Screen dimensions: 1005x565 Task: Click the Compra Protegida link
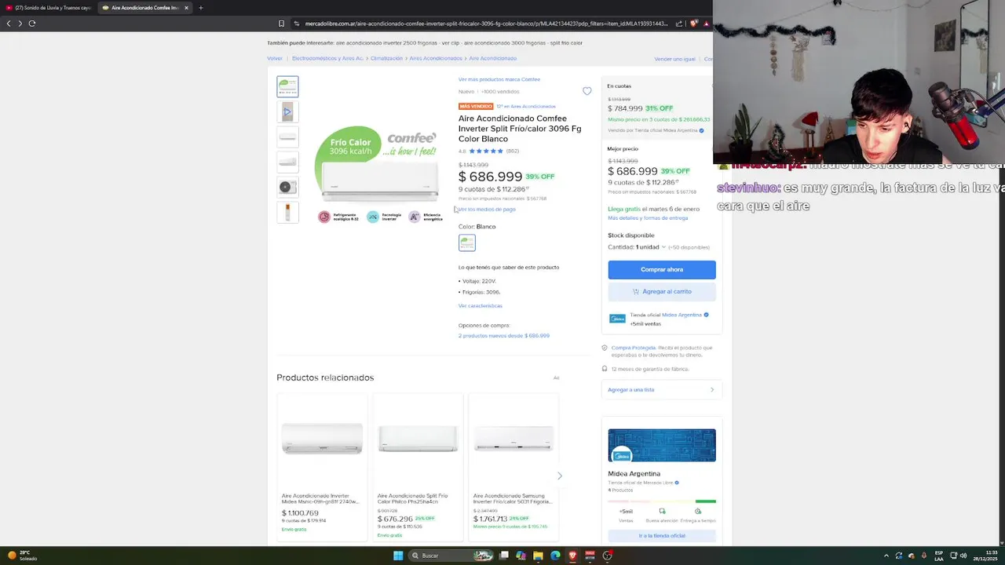(634, 348)
